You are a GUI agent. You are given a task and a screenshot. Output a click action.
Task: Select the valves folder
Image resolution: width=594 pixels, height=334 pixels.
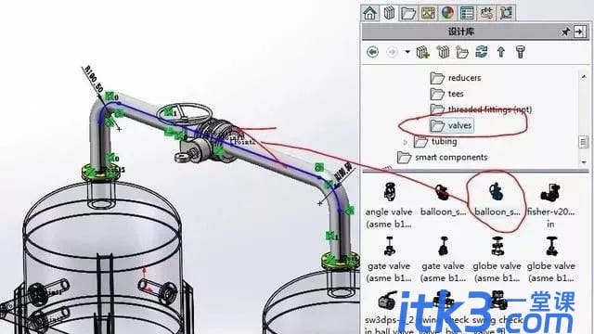451,125
